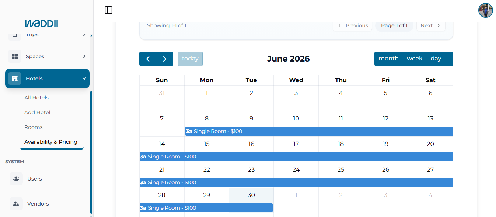Select June 10 day number
Screen dimensions: 496x217
coord(296,118)
